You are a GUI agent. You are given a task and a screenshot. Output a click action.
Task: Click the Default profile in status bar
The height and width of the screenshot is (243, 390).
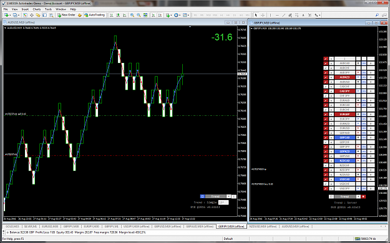click(x=228, y=239)
